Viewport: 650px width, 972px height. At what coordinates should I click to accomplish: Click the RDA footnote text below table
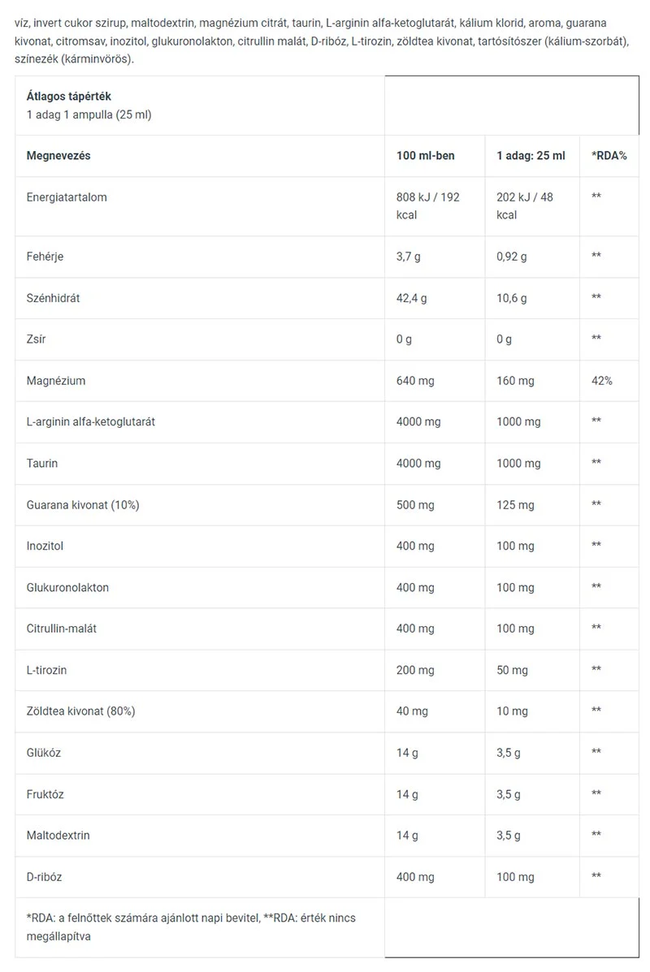click(191, 927)
